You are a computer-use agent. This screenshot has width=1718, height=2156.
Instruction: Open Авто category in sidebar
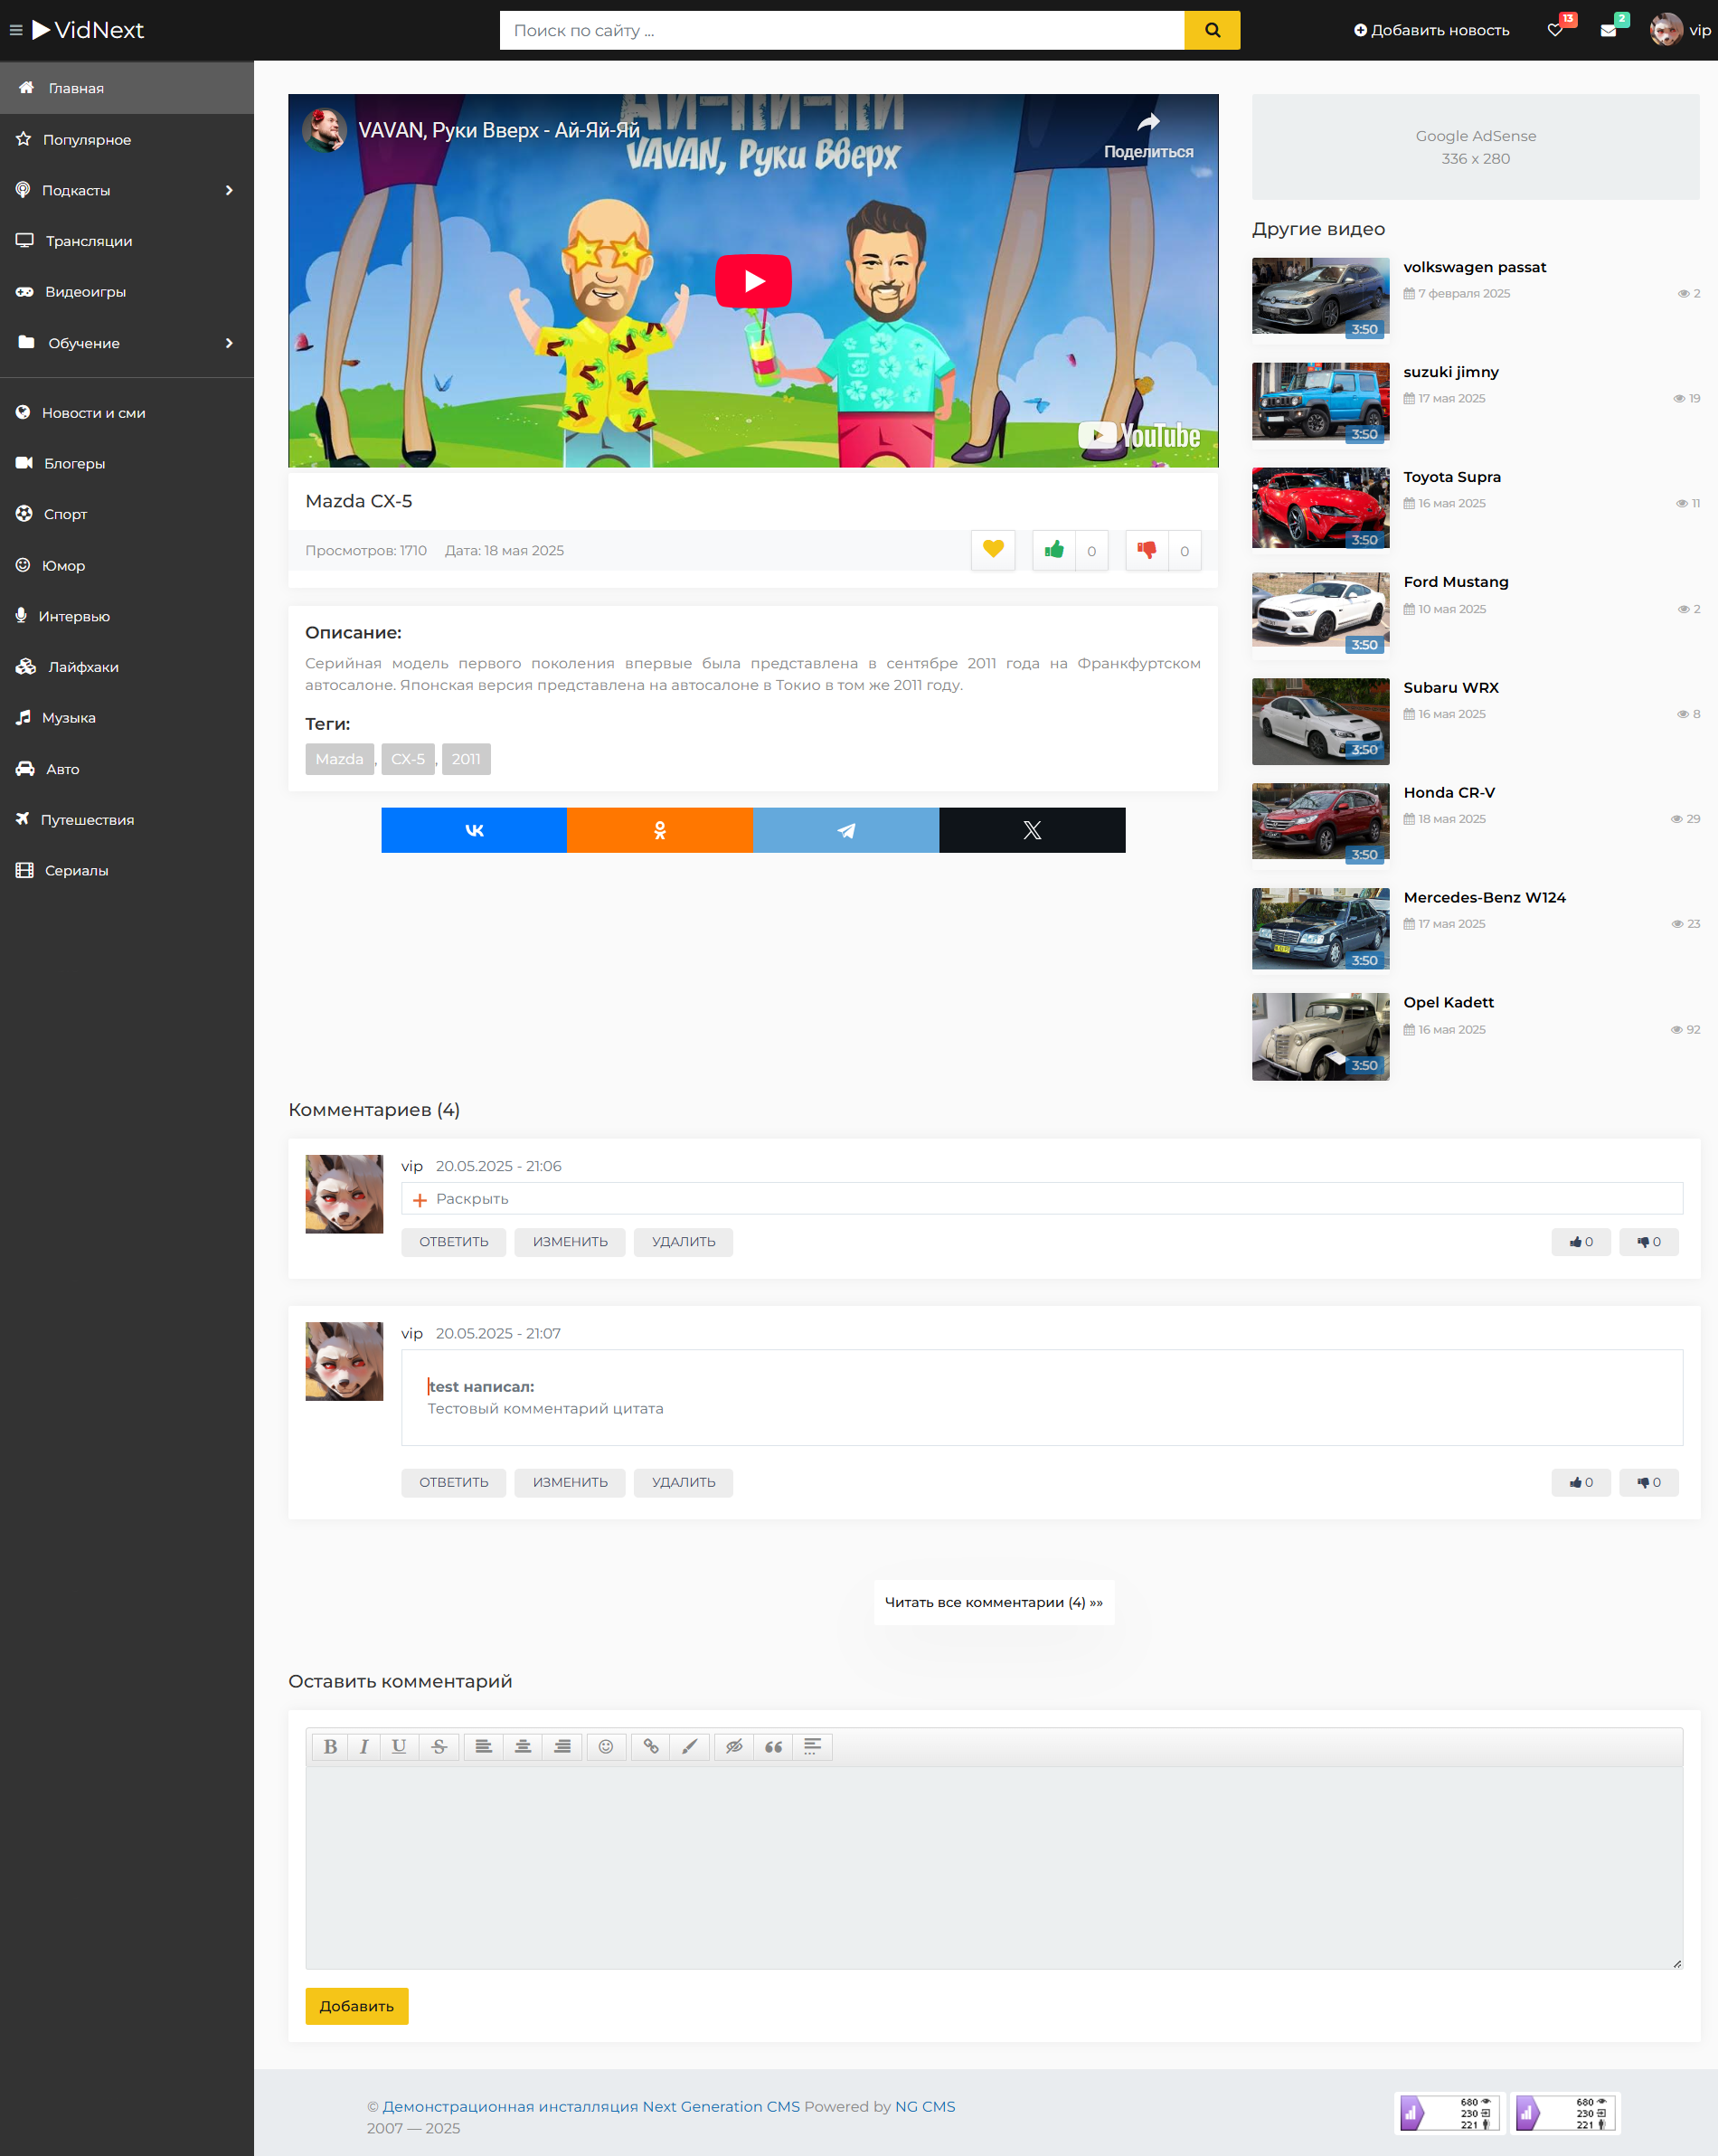coord(127,769)
